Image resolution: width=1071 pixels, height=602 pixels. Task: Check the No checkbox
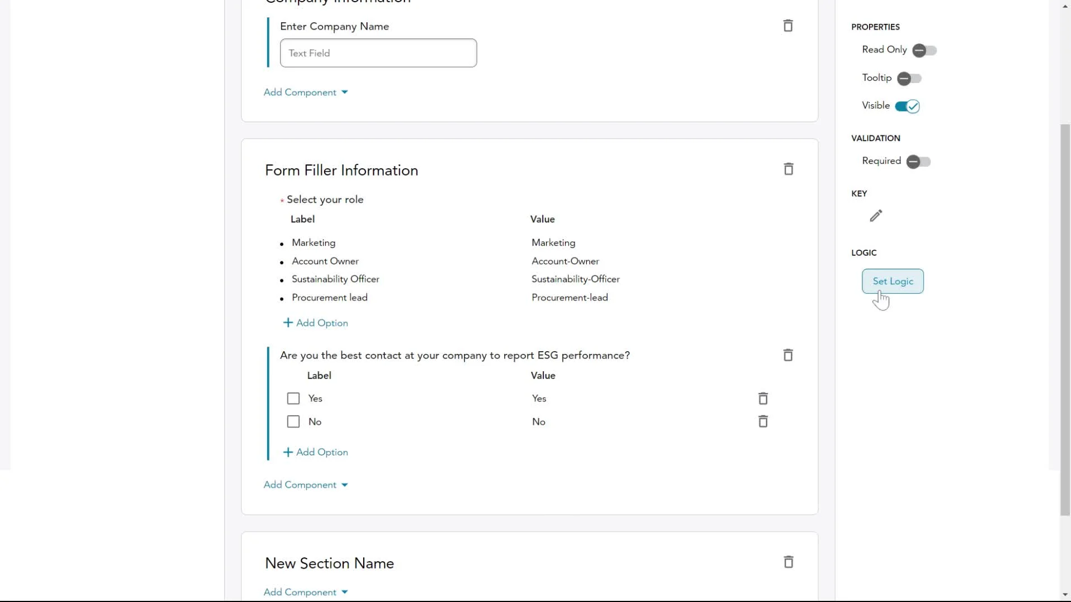tap(293, 422)
